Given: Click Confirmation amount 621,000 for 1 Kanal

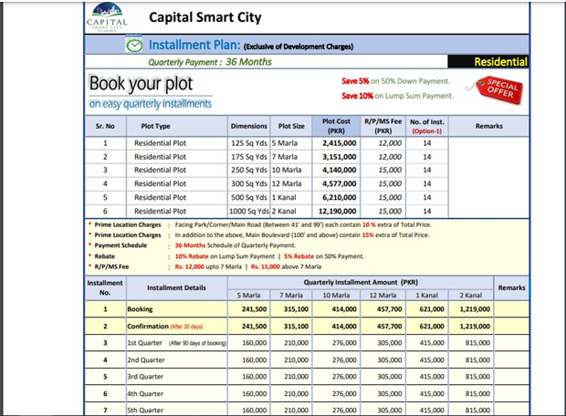Looking at the screenshot, I should click(432, 327).
